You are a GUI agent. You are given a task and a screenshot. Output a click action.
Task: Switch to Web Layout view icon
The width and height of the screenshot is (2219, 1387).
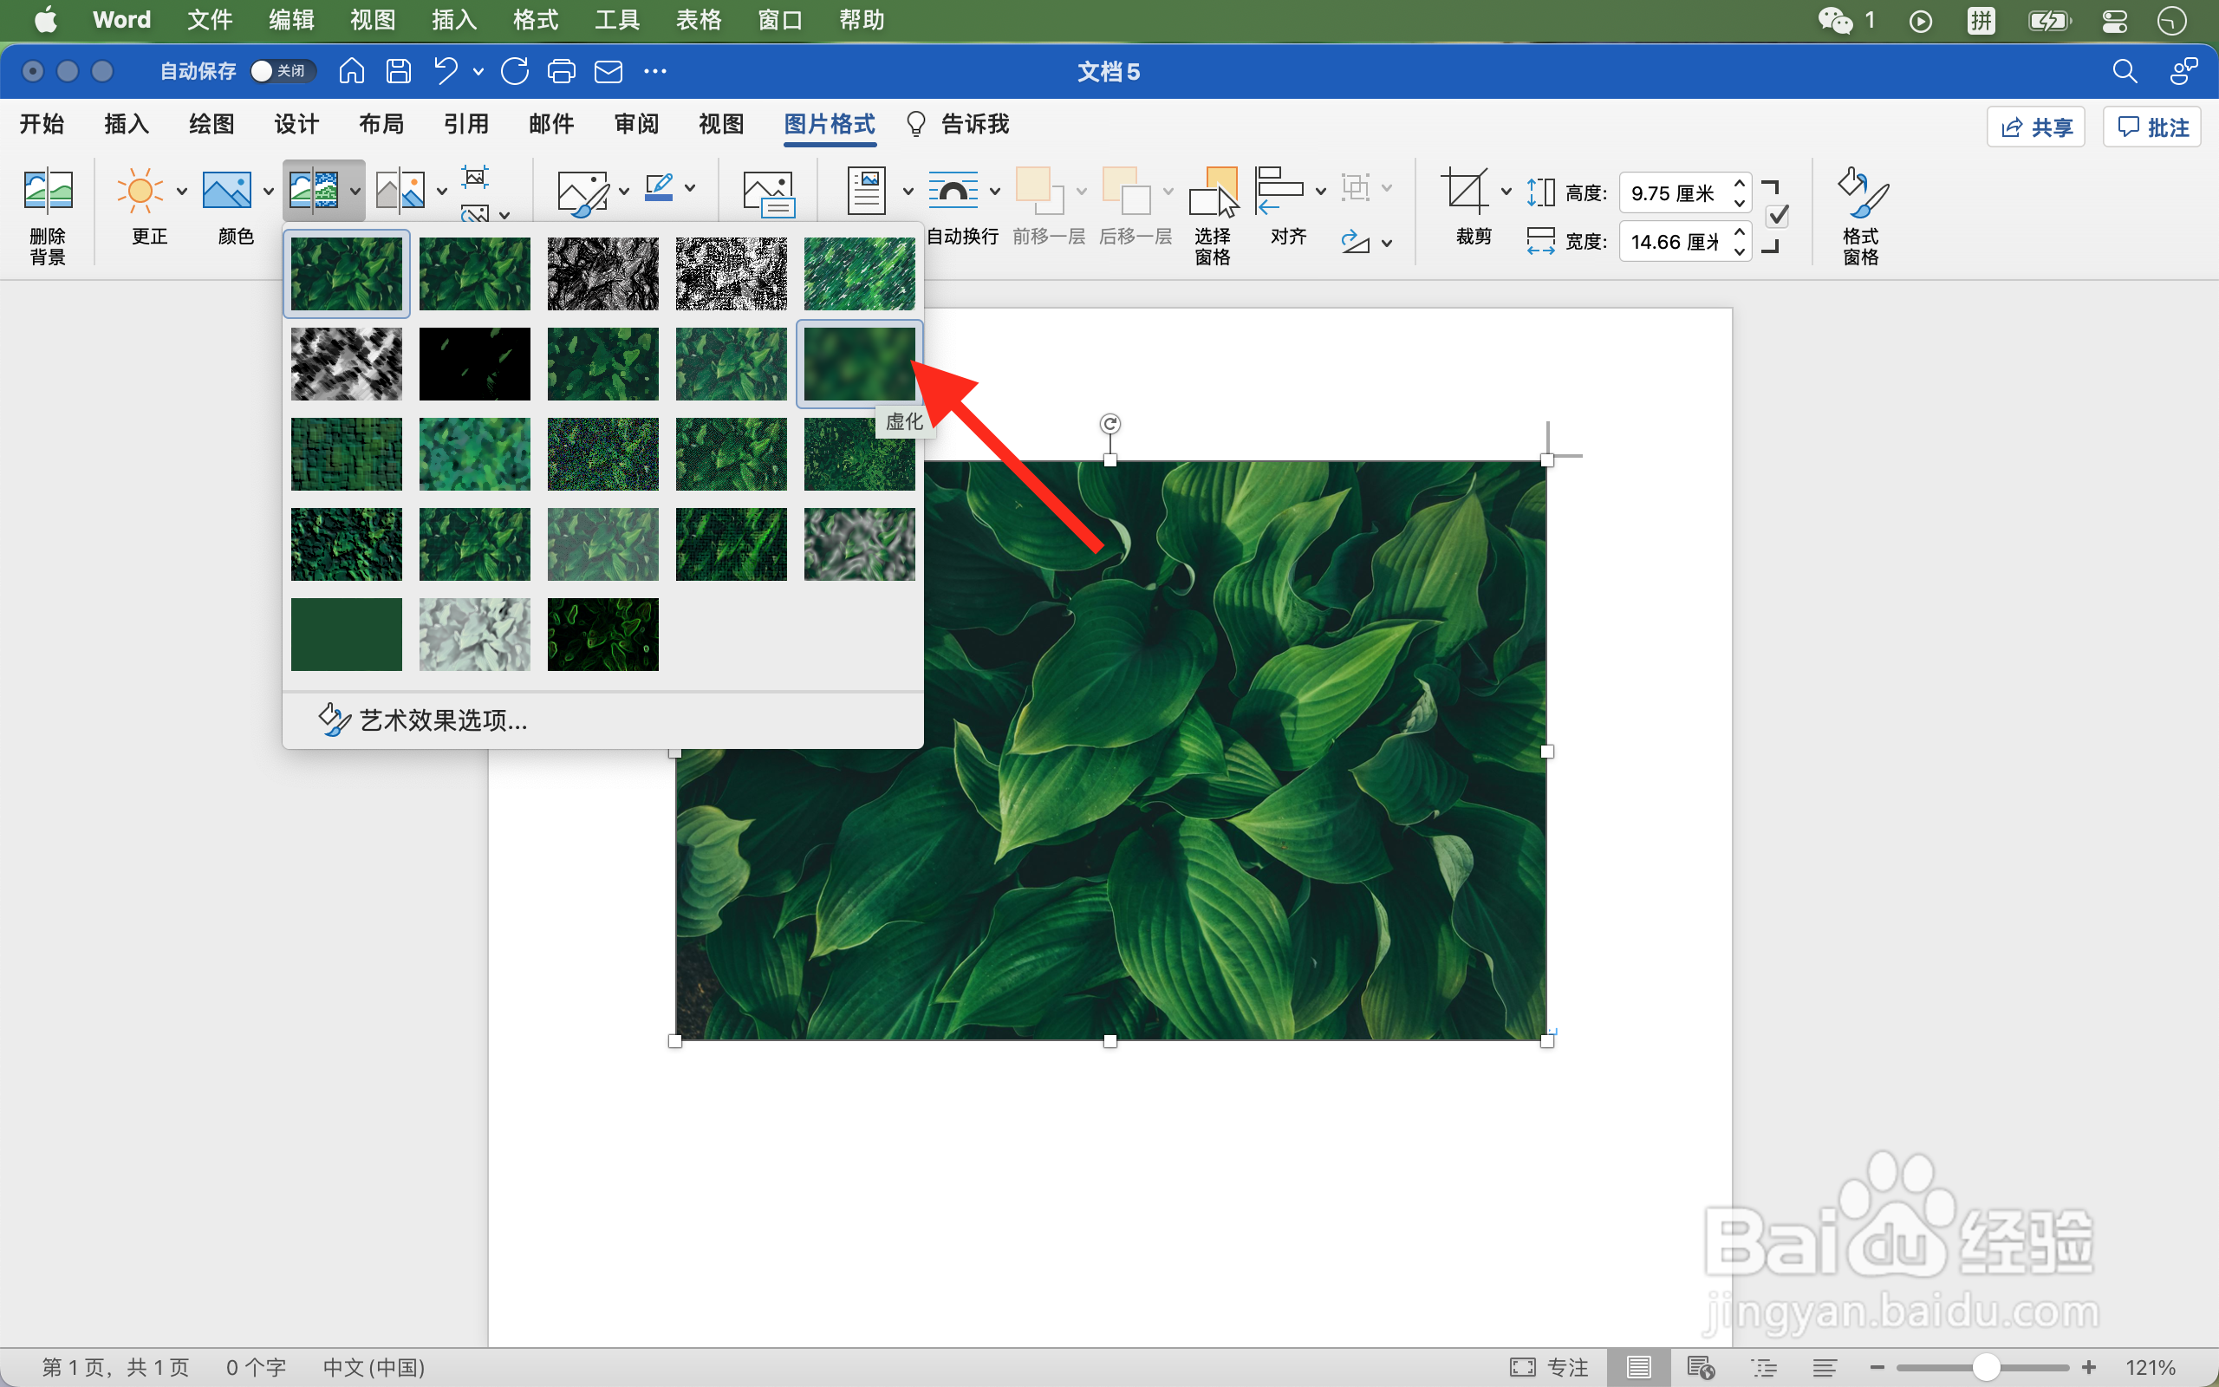[x=1701, y=1367]
